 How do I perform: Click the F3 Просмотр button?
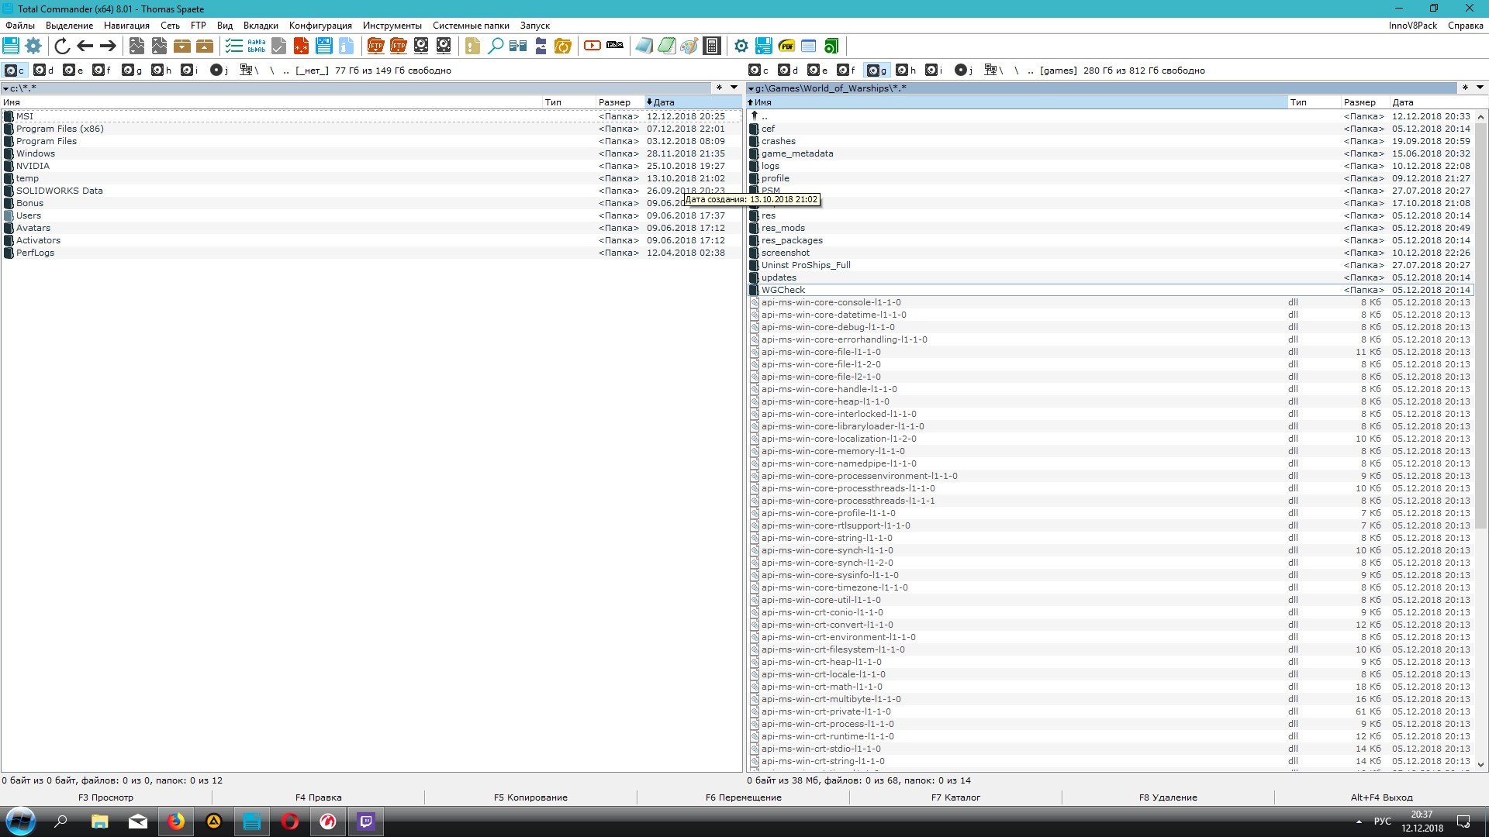[105, 797]
